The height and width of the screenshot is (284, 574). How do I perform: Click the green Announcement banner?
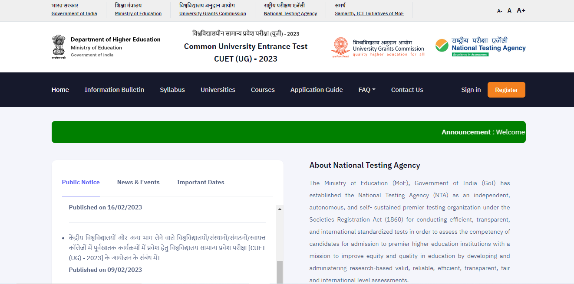(289, 132)
